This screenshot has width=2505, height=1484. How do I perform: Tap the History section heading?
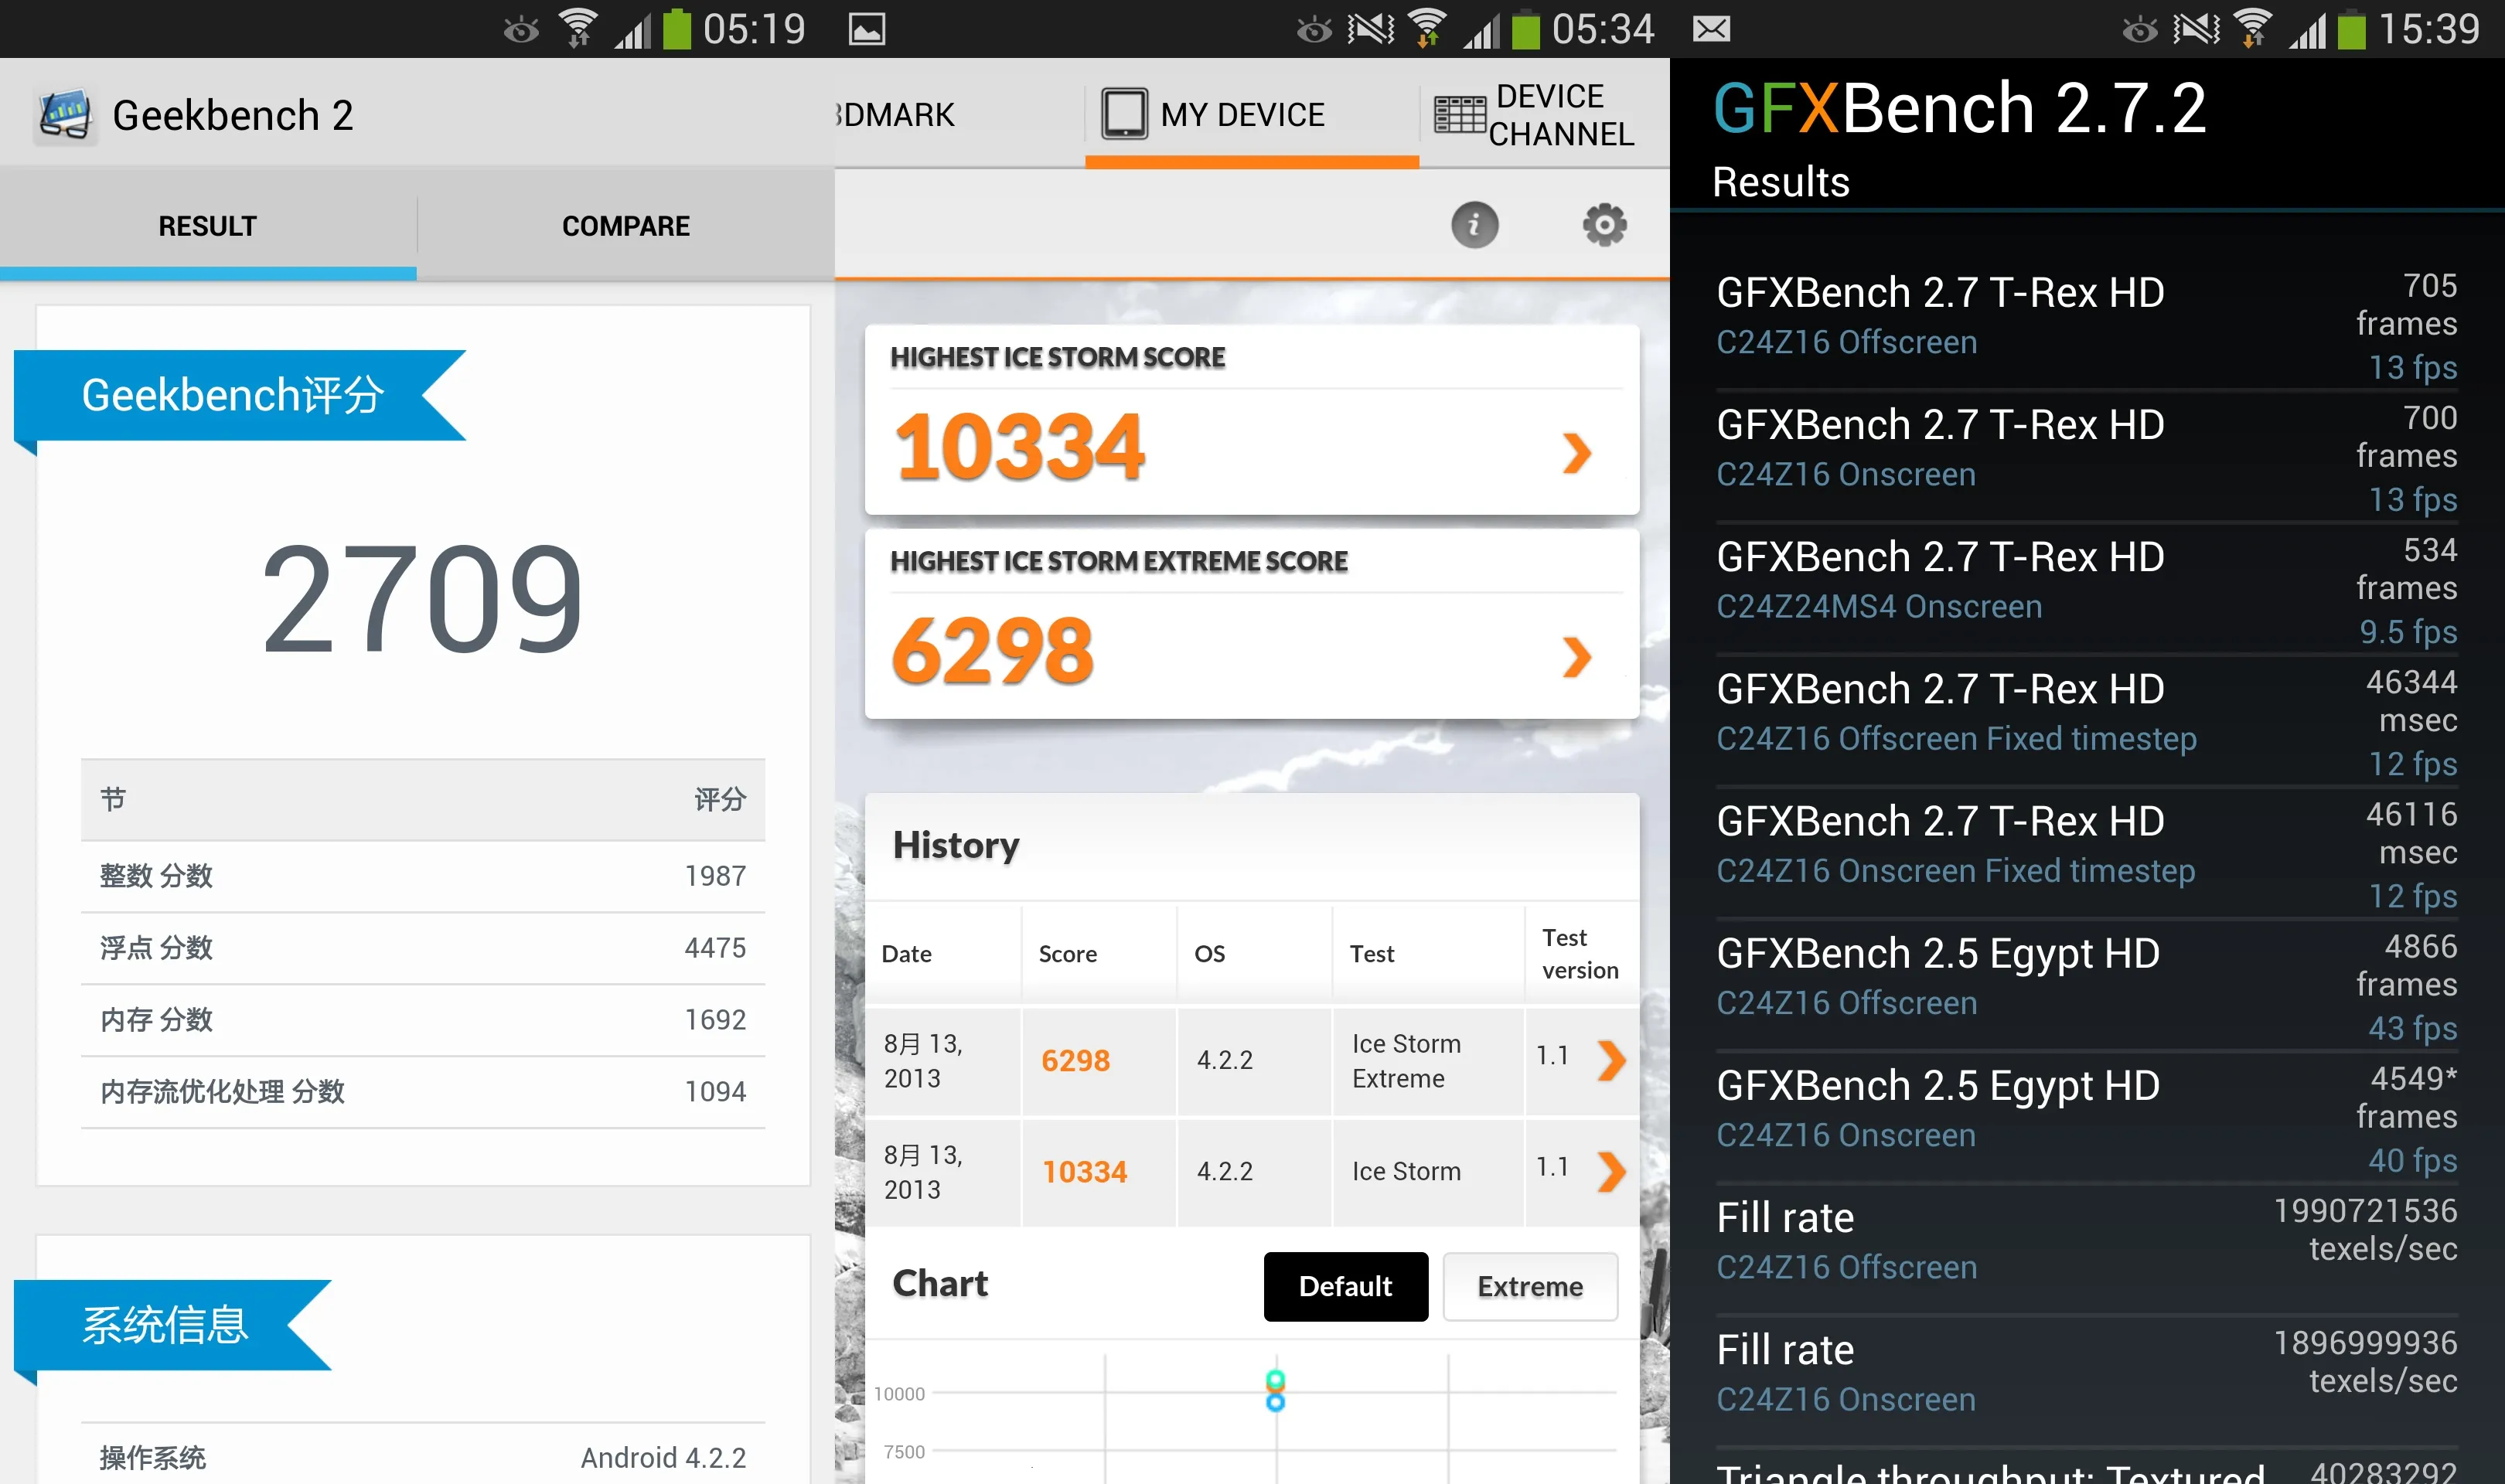click(x=956, y=846)
